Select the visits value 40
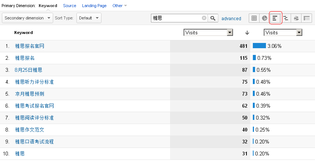Image resolution: width=315 pixels, height=161 pixels. [245, 130]
